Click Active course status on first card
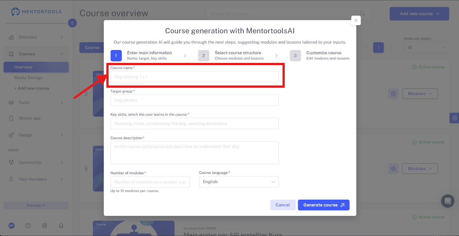 [x=428, y=67]
